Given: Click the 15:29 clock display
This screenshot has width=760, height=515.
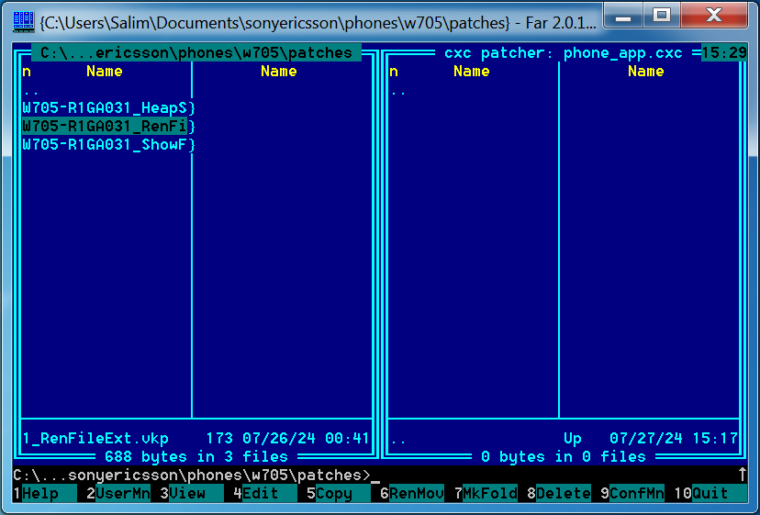Looking at the screenshot, I should 723,52.
